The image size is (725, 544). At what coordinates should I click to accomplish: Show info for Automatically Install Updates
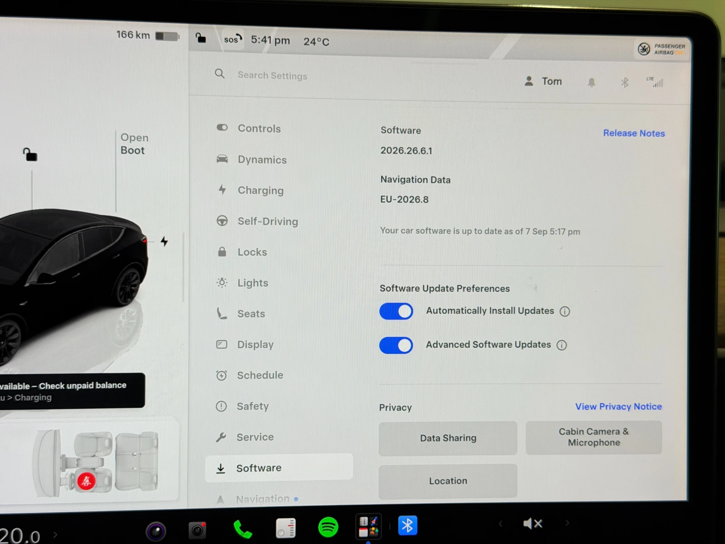(x=565, y=311)
